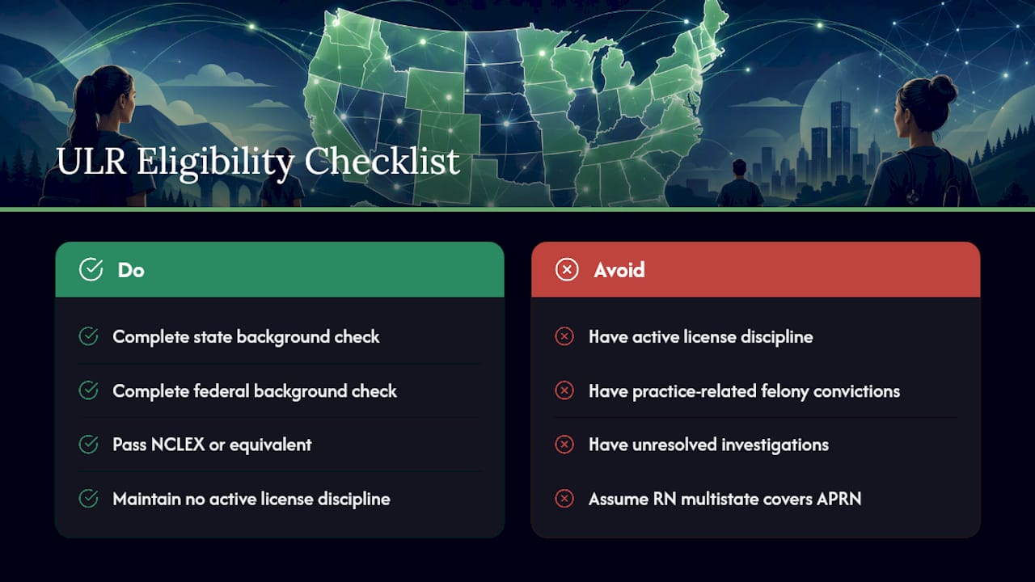Click the Pass NCLEX or equivalent text
This screenshot has width=1035, height=582.
tap(212, 445)
